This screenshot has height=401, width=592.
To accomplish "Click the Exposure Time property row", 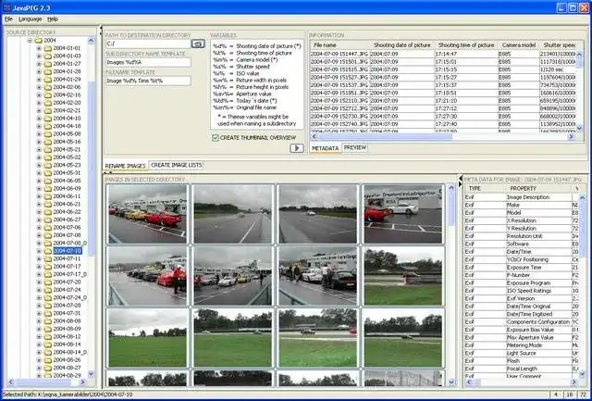I will pyautogui.click(x=522, y=268).
